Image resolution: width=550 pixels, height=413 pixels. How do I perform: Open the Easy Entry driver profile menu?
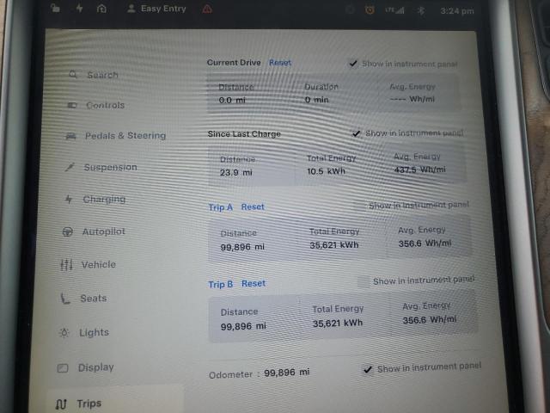coord(156,9)
